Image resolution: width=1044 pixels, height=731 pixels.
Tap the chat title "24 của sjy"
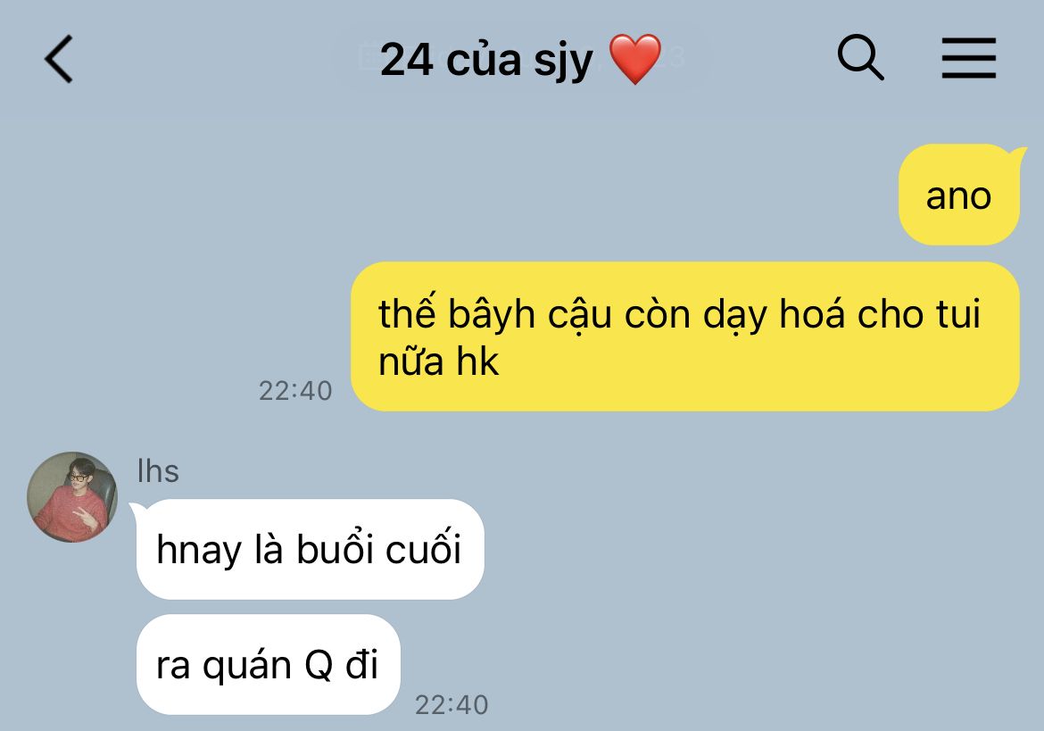pos(486,60)
